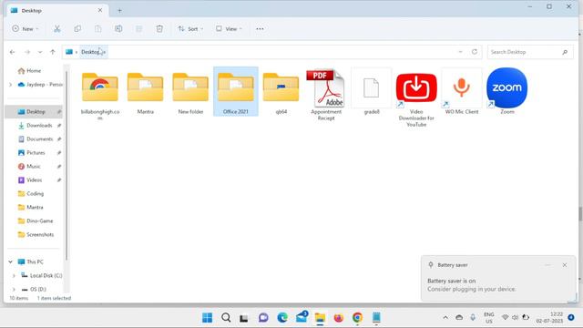Open Google Chrome from taskbar

(x=357, y=318)
